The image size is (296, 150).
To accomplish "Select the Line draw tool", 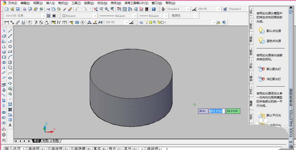I will (10, 31).
